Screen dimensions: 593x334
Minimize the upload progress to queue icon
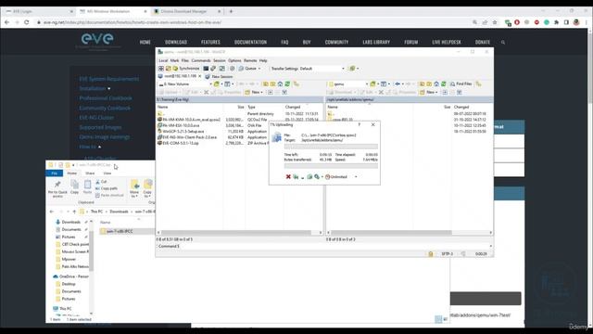pos(296,177)
